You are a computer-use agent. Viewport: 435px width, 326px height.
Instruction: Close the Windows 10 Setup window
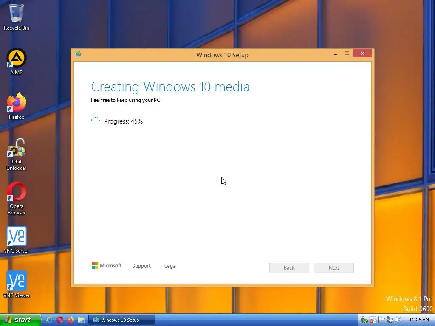(x=362, y=53)
